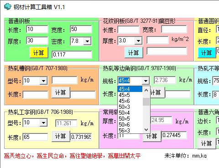Click the result field showing 0.27445
The image size is (219, 168).
[174, 135]
